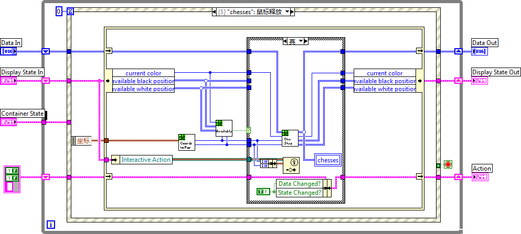Select the chesses local variable
The image size is (521, 234).
(x=328, y=160)
